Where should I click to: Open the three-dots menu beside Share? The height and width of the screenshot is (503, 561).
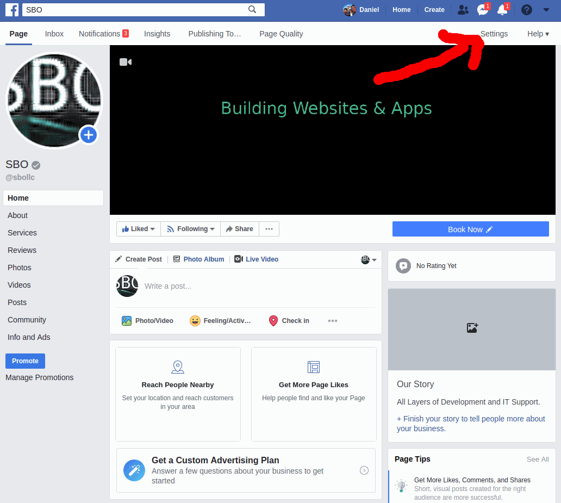(x=269, y=229)
